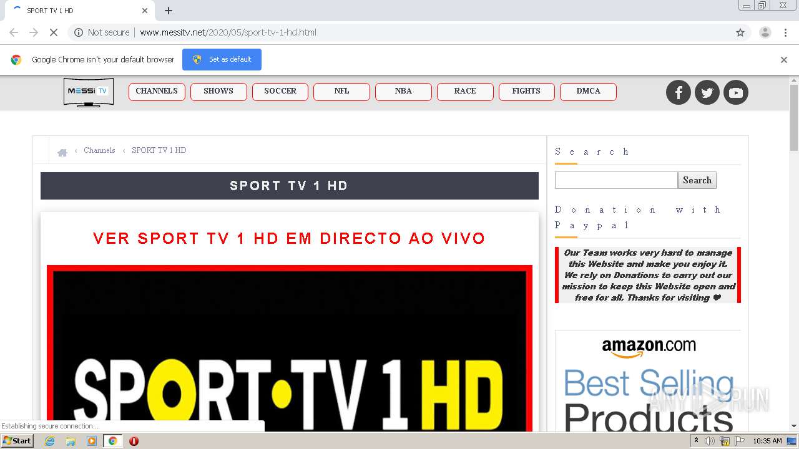Viewport: 799px width, 449px height.
Task: Show hidden system tray icons
Action: (697, 441)
